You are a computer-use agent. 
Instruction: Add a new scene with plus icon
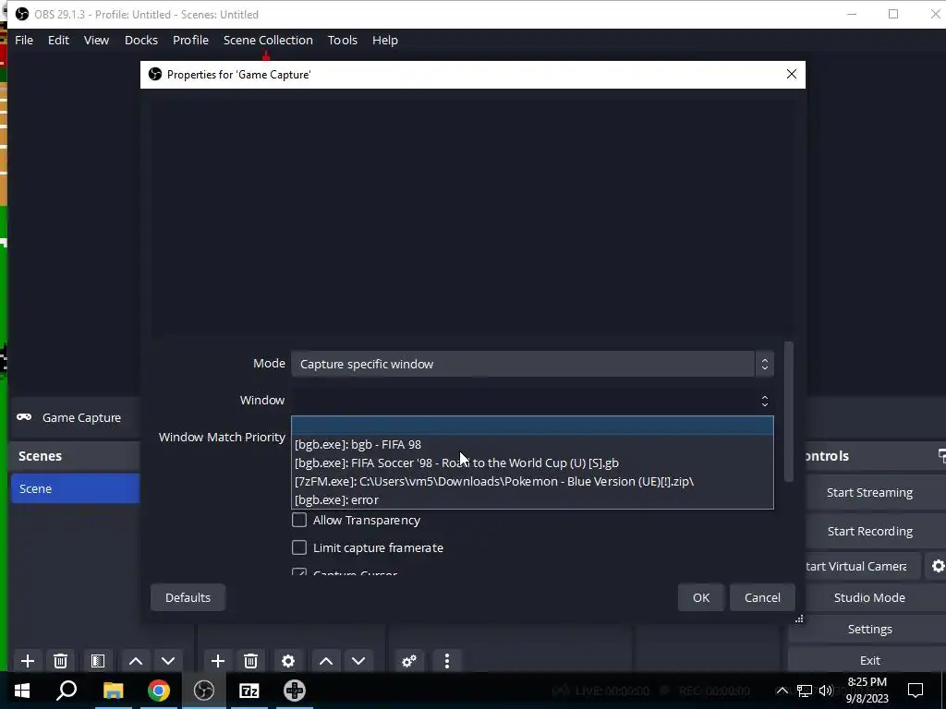(x=27, y=661)
